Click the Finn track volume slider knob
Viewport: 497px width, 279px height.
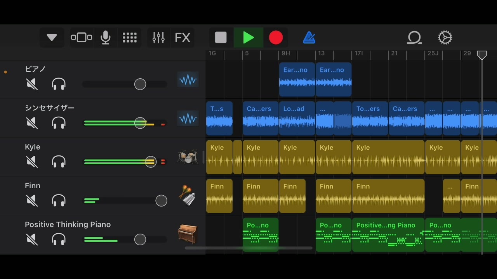tap(161, 201)
